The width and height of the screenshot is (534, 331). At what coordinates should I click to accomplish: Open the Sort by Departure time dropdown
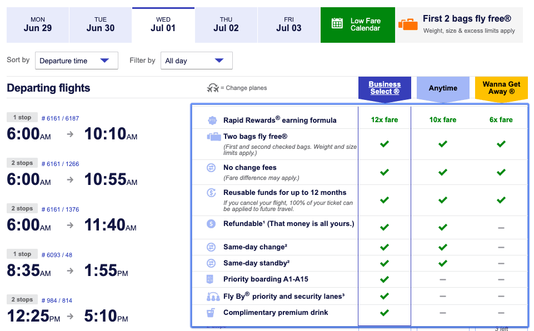(x=77, y=61)
